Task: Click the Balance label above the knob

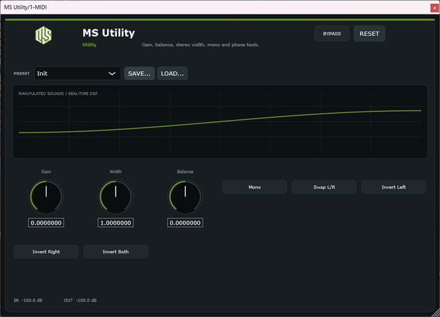Action: point(185,172)
